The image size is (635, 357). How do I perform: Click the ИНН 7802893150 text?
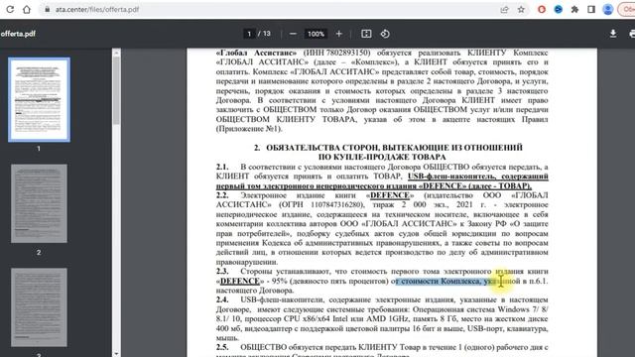coord(337,53)
